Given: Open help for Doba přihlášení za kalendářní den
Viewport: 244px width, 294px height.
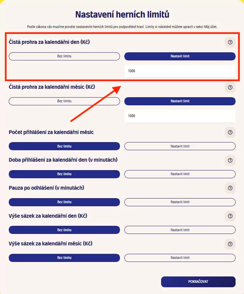Looking at the screenshot, I should pos(230,160).
